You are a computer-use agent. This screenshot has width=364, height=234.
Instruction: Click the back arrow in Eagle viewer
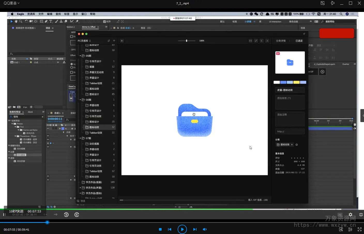click(x=122, y=41)
